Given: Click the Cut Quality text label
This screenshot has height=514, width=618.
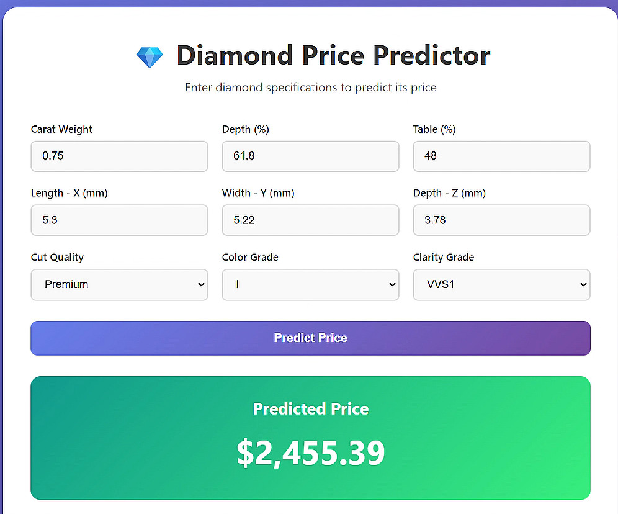Looking at the screenshot, I should pyautogui.click(x=57, y=257).
